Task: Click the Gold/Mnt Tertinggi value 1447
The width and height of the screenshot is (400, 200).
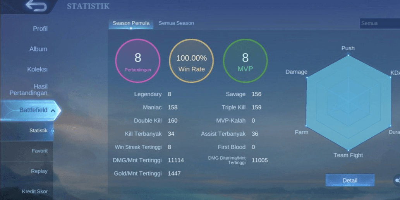Action: [x=174, y=174]
